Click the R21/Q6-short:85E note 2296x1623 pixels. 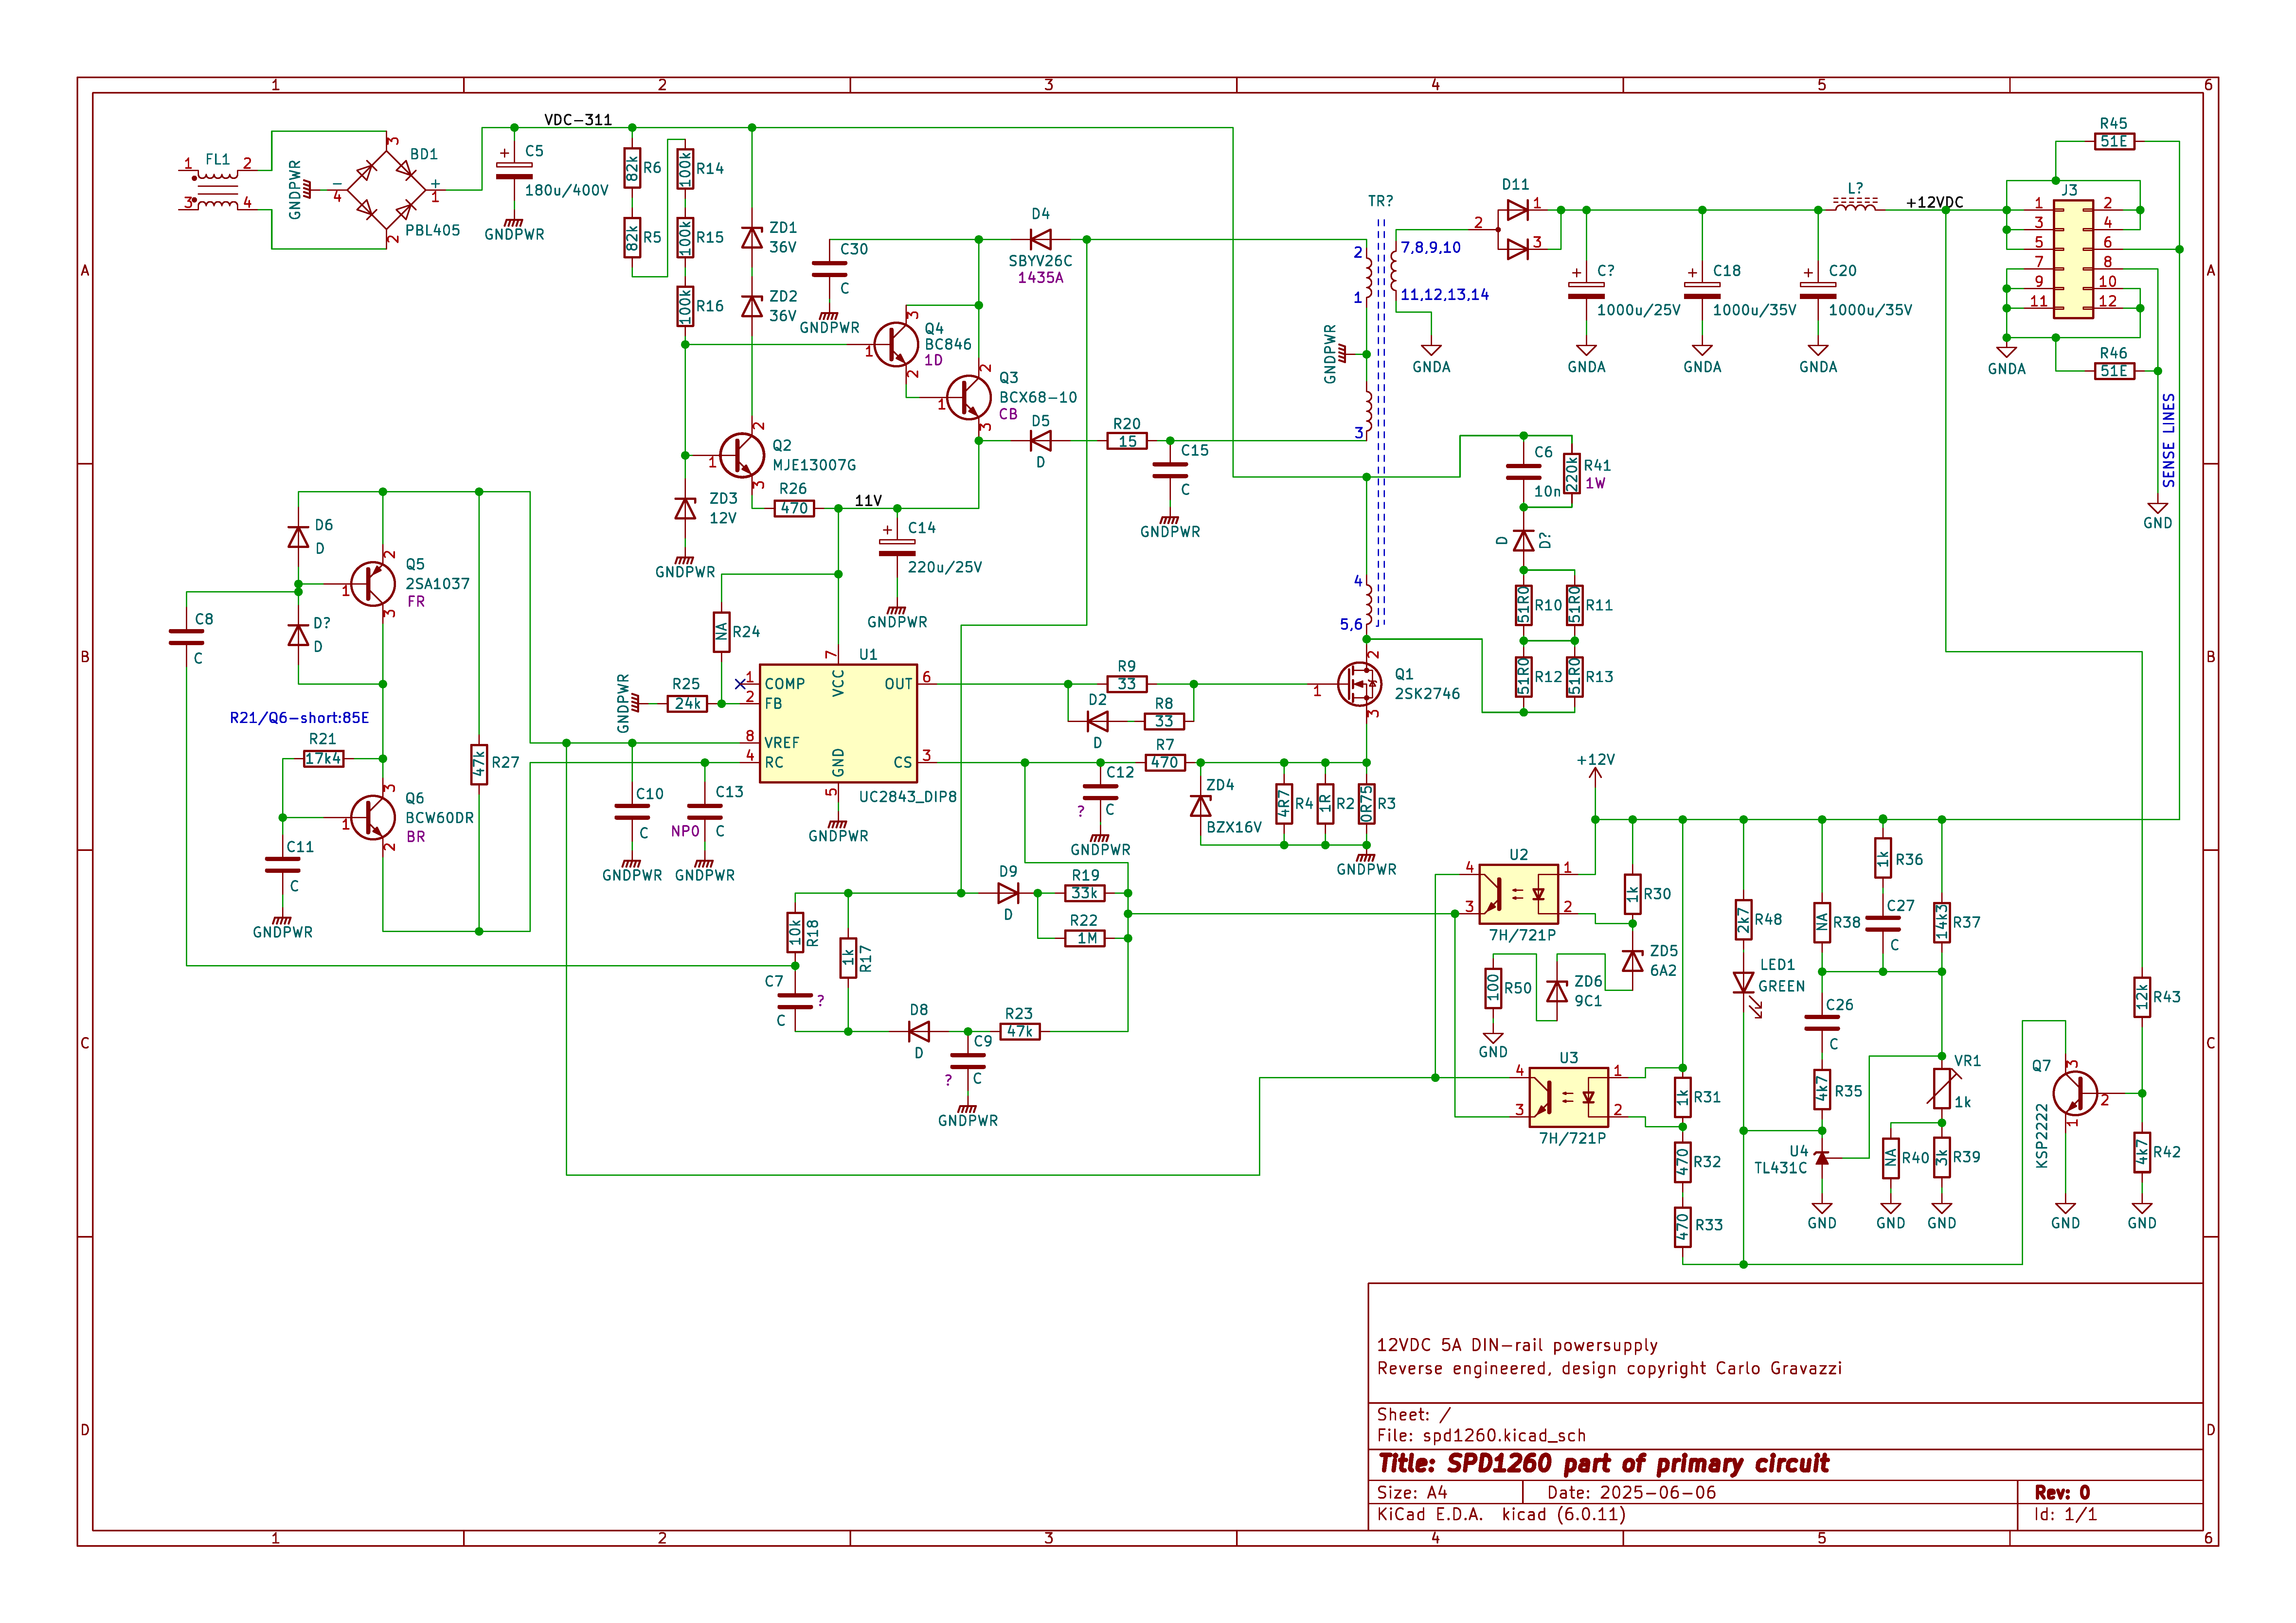tap(299, 718)
